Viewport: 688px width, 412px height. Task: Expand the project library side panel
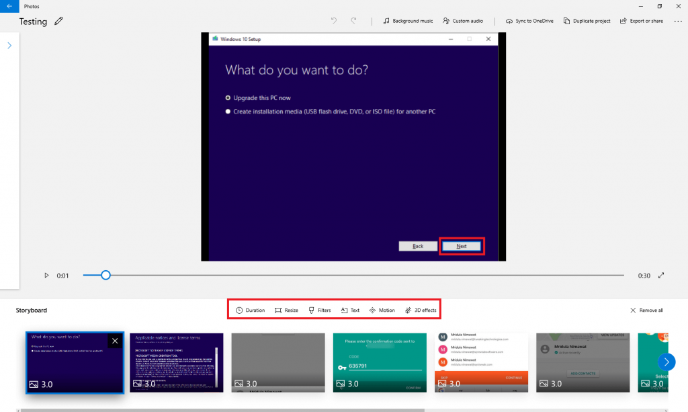(x=9, y=46)
